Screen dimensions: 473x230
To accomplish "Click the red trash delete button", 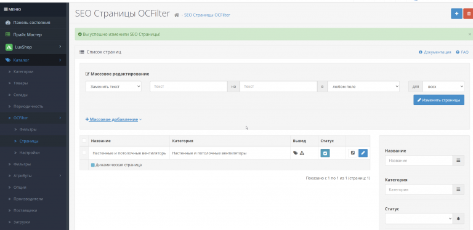I will (469, 14).
